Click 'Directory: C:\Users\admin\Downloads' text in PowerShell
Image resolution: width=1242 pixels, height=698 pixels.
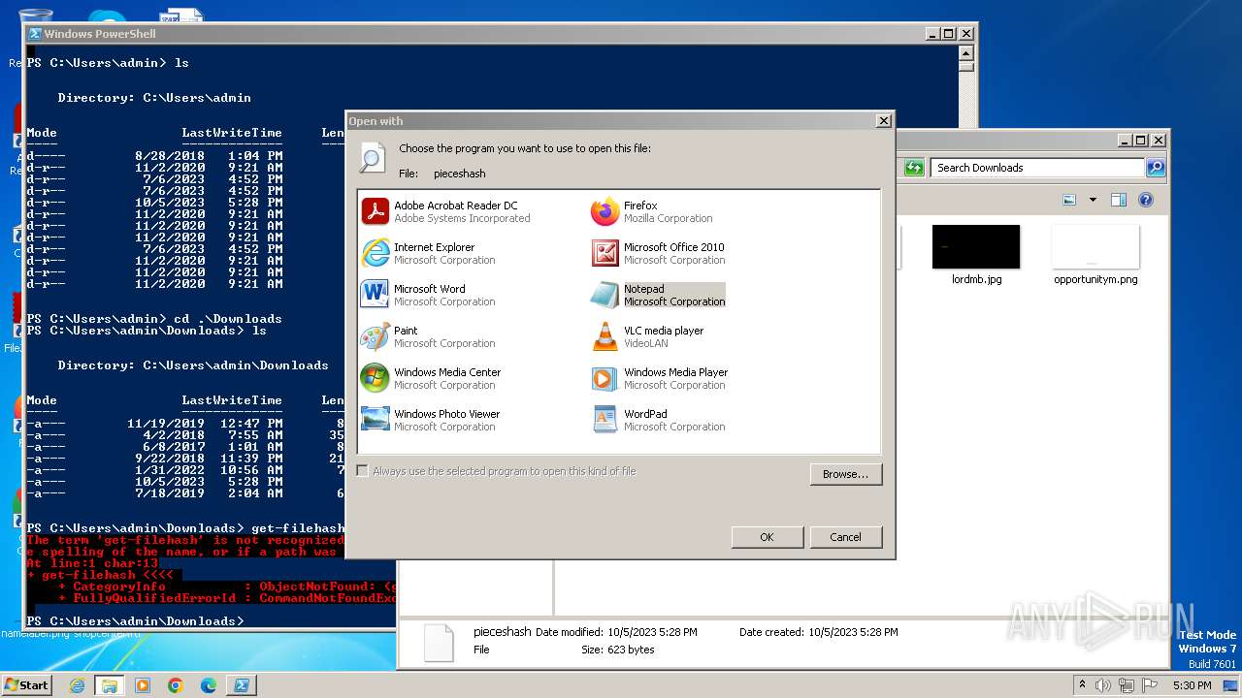pos(193,365)
